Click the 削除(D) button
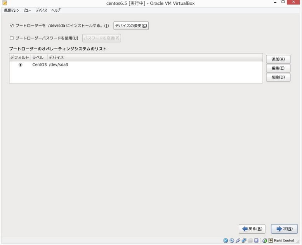 (278, 77)
